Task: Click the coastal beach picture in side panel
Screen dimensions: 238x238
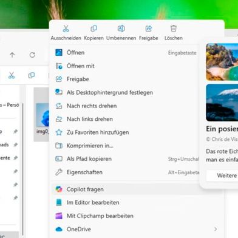Action: (x=222, y=62)
